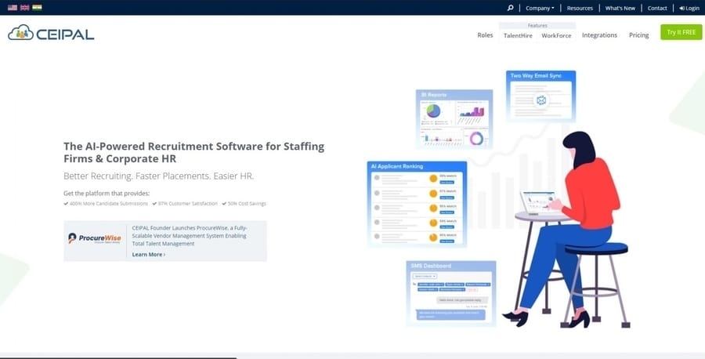This screenshot has height=359, width=705.
Task: Click the Features label above TalentHire
Action: pos(537,26)
